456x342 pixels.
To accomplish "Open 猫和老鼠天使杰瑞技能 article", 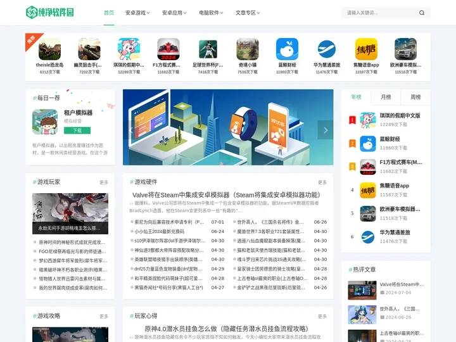I will (271, 250).
